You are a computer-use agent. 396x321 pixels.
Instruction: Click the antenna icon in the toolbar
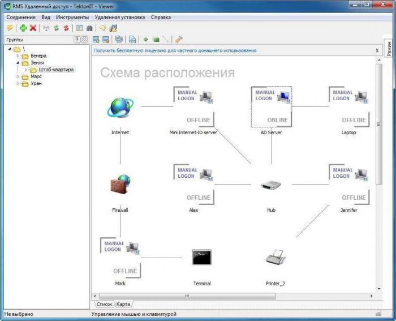pos(46,28)
